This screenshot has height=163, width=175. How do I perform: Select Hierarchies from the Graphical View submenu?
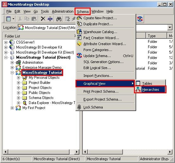click(x=150, y=90)
